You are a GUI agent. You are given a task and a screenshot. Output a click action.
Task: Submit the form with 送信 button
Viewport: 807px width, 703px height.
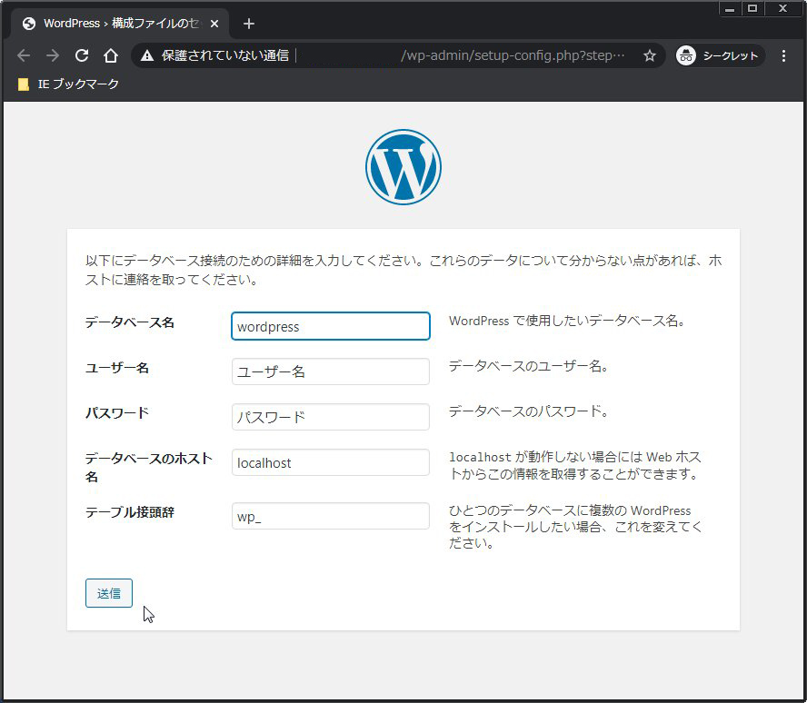coord(109,593)
